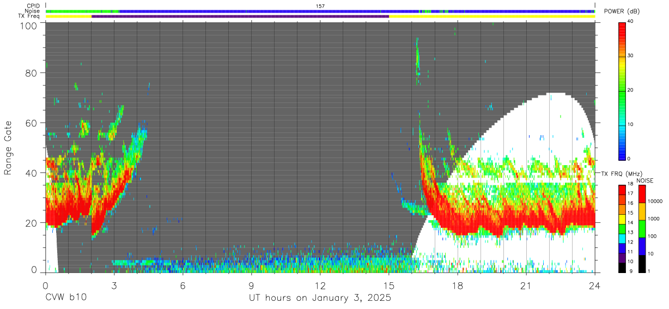This screenshot has height=309, width=669.
Task: Click the 100 tick on Range Gate axis
Action: pyautogui.click(x=29, y=26)
